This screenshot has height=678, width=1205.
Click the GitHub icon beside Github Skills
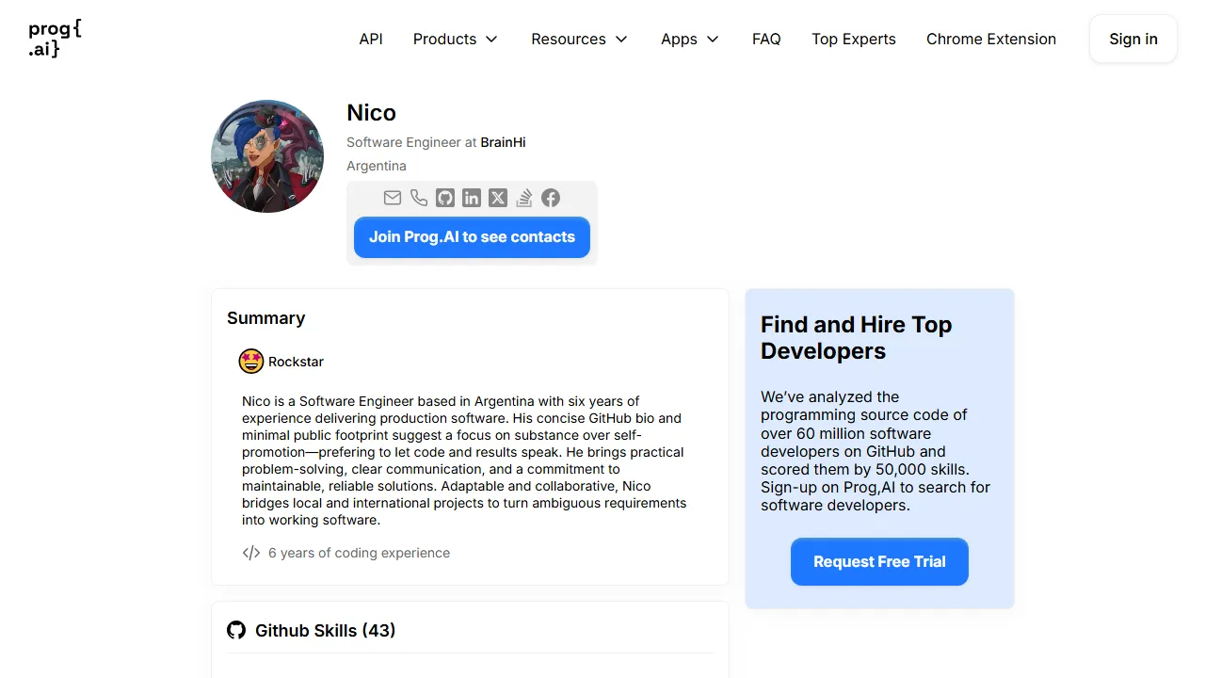(x=236, y=630)
